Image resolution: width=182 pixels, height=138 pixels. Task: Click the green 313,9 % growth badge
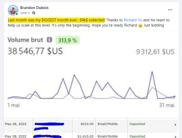click(x=68, y=40)
